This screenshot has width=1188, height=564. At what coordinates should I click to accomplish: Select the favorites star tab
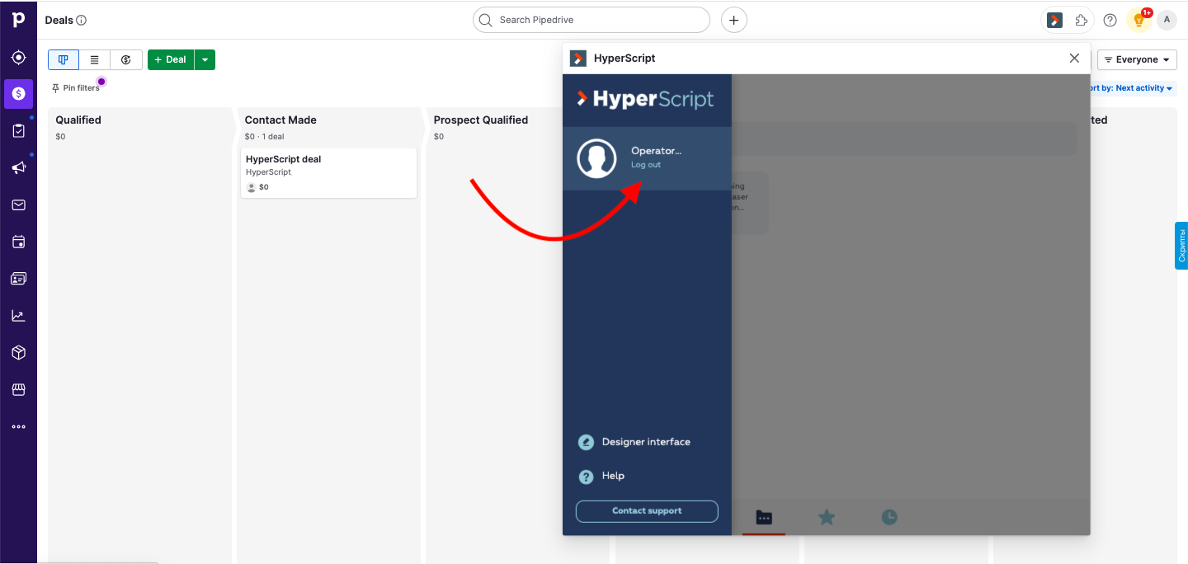(x=827, y=518)
